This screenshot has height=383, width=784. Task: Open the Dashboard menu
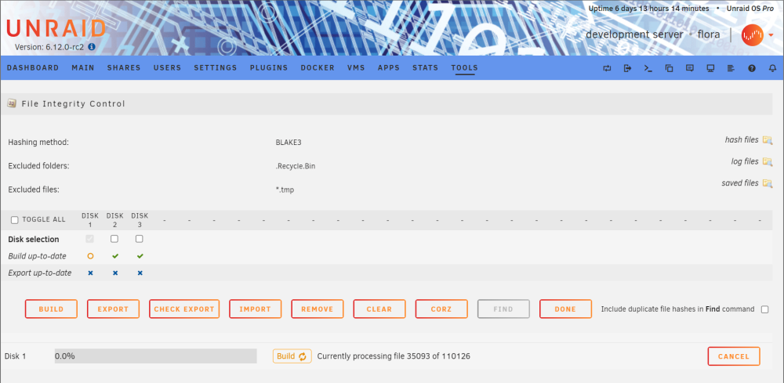pyautogui.click(x=32, y=68)
